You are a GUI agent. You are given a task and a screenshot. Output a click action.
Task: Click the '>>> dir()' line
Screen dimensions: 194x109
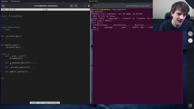coord(98,23)
